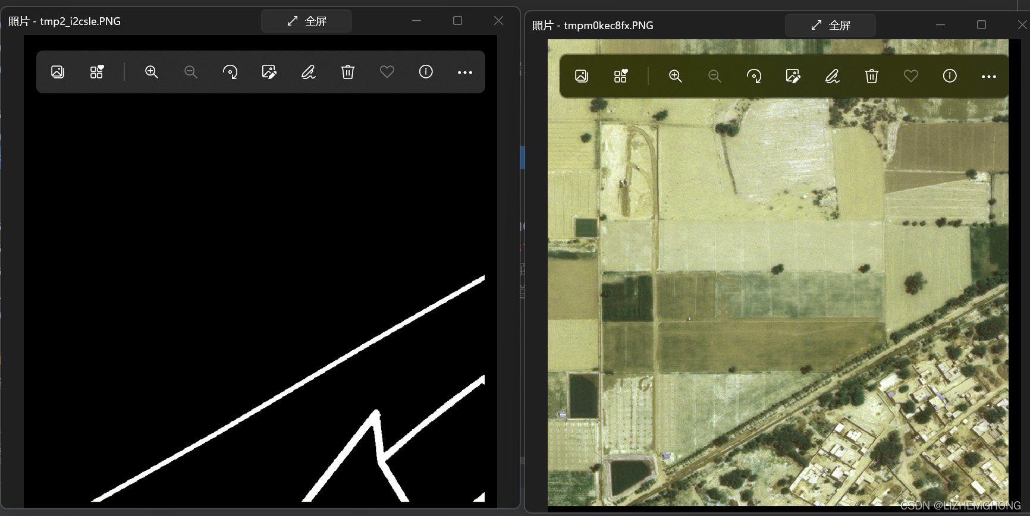Maximize the tmpm0kec8fx.PNG window
The height and width of the screenshot is (516, 1030).
coord(981,25)
